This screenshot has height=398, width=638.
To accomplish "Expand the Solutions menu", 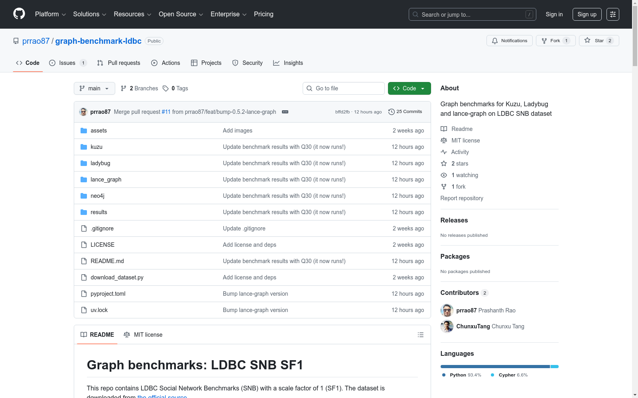I will pos(90,14).
